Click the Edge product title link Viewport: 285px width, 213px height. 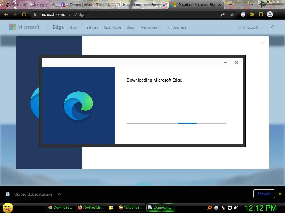point(58,27)
